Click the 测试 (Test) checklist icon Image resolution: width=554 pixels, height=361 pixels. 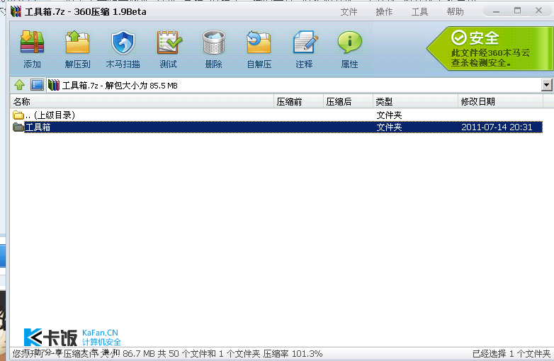coord(169,42)
